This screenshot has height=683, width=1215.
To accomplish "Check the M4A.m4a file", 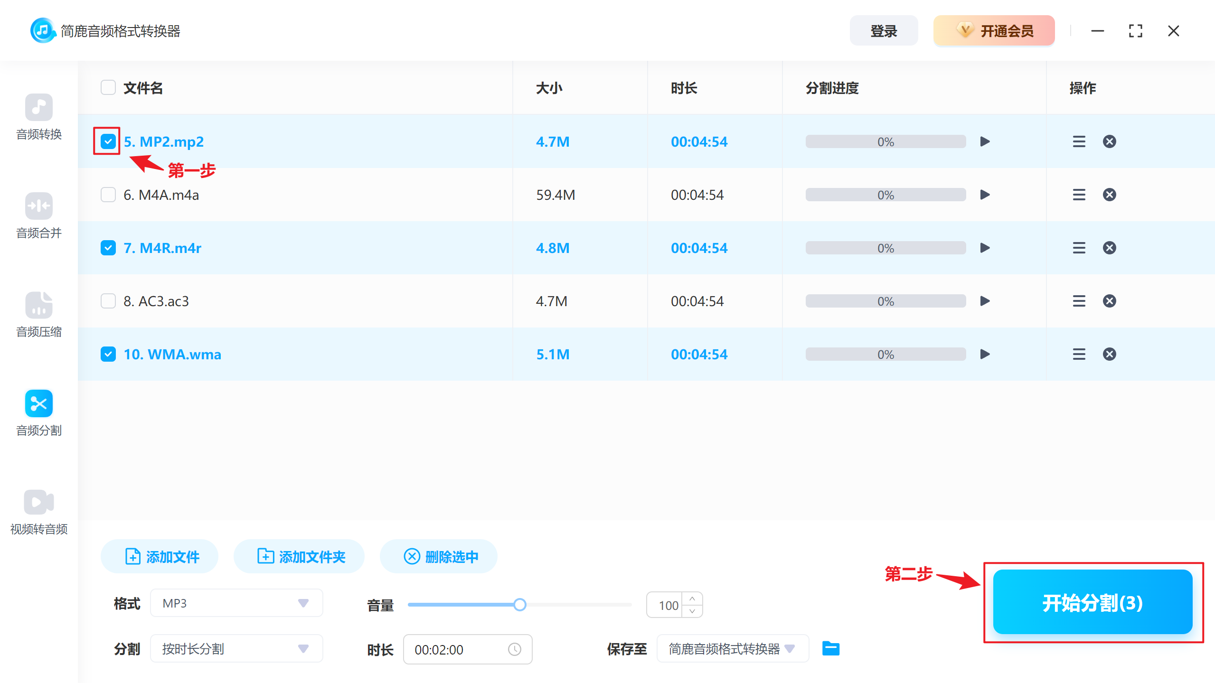I will coord(108,195).
